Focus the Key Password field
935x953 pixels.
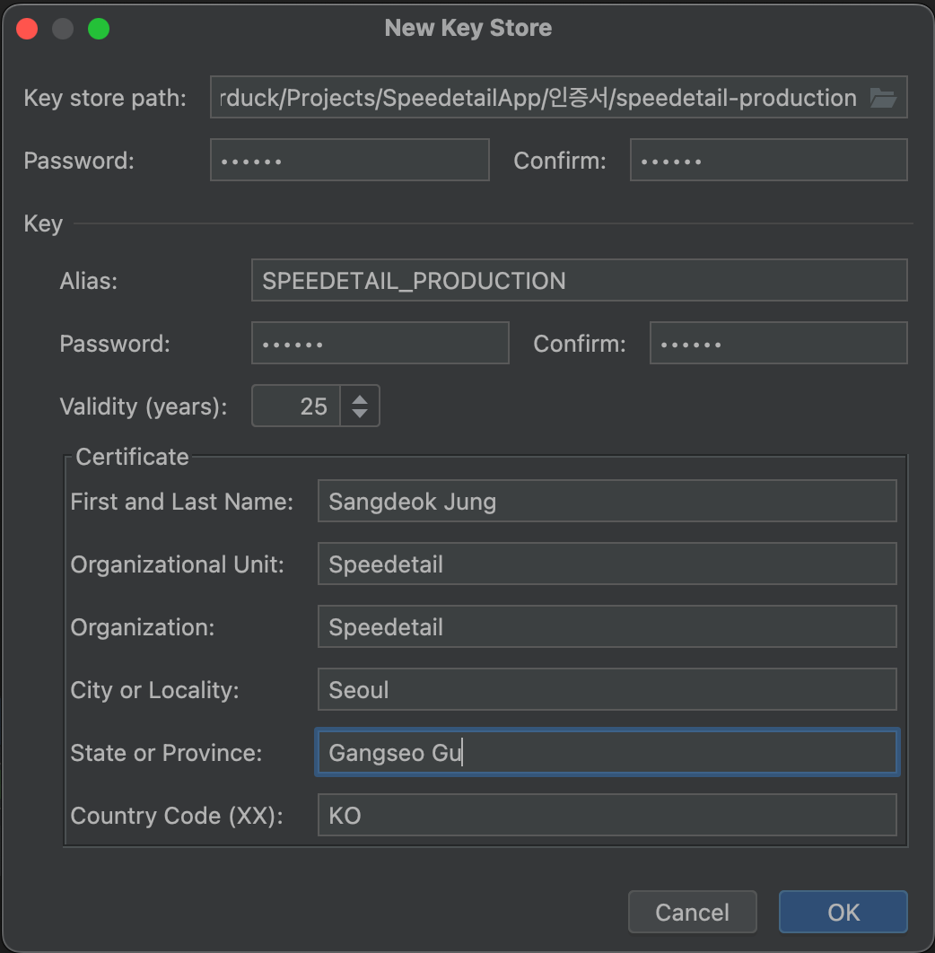[x=380, y=343]
